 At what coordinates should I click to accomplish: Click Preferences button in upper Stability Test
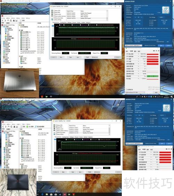click(x=95, y=57)
